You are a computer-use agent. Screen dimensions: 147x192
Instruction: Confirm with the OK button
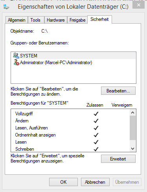tap(63, 182)
